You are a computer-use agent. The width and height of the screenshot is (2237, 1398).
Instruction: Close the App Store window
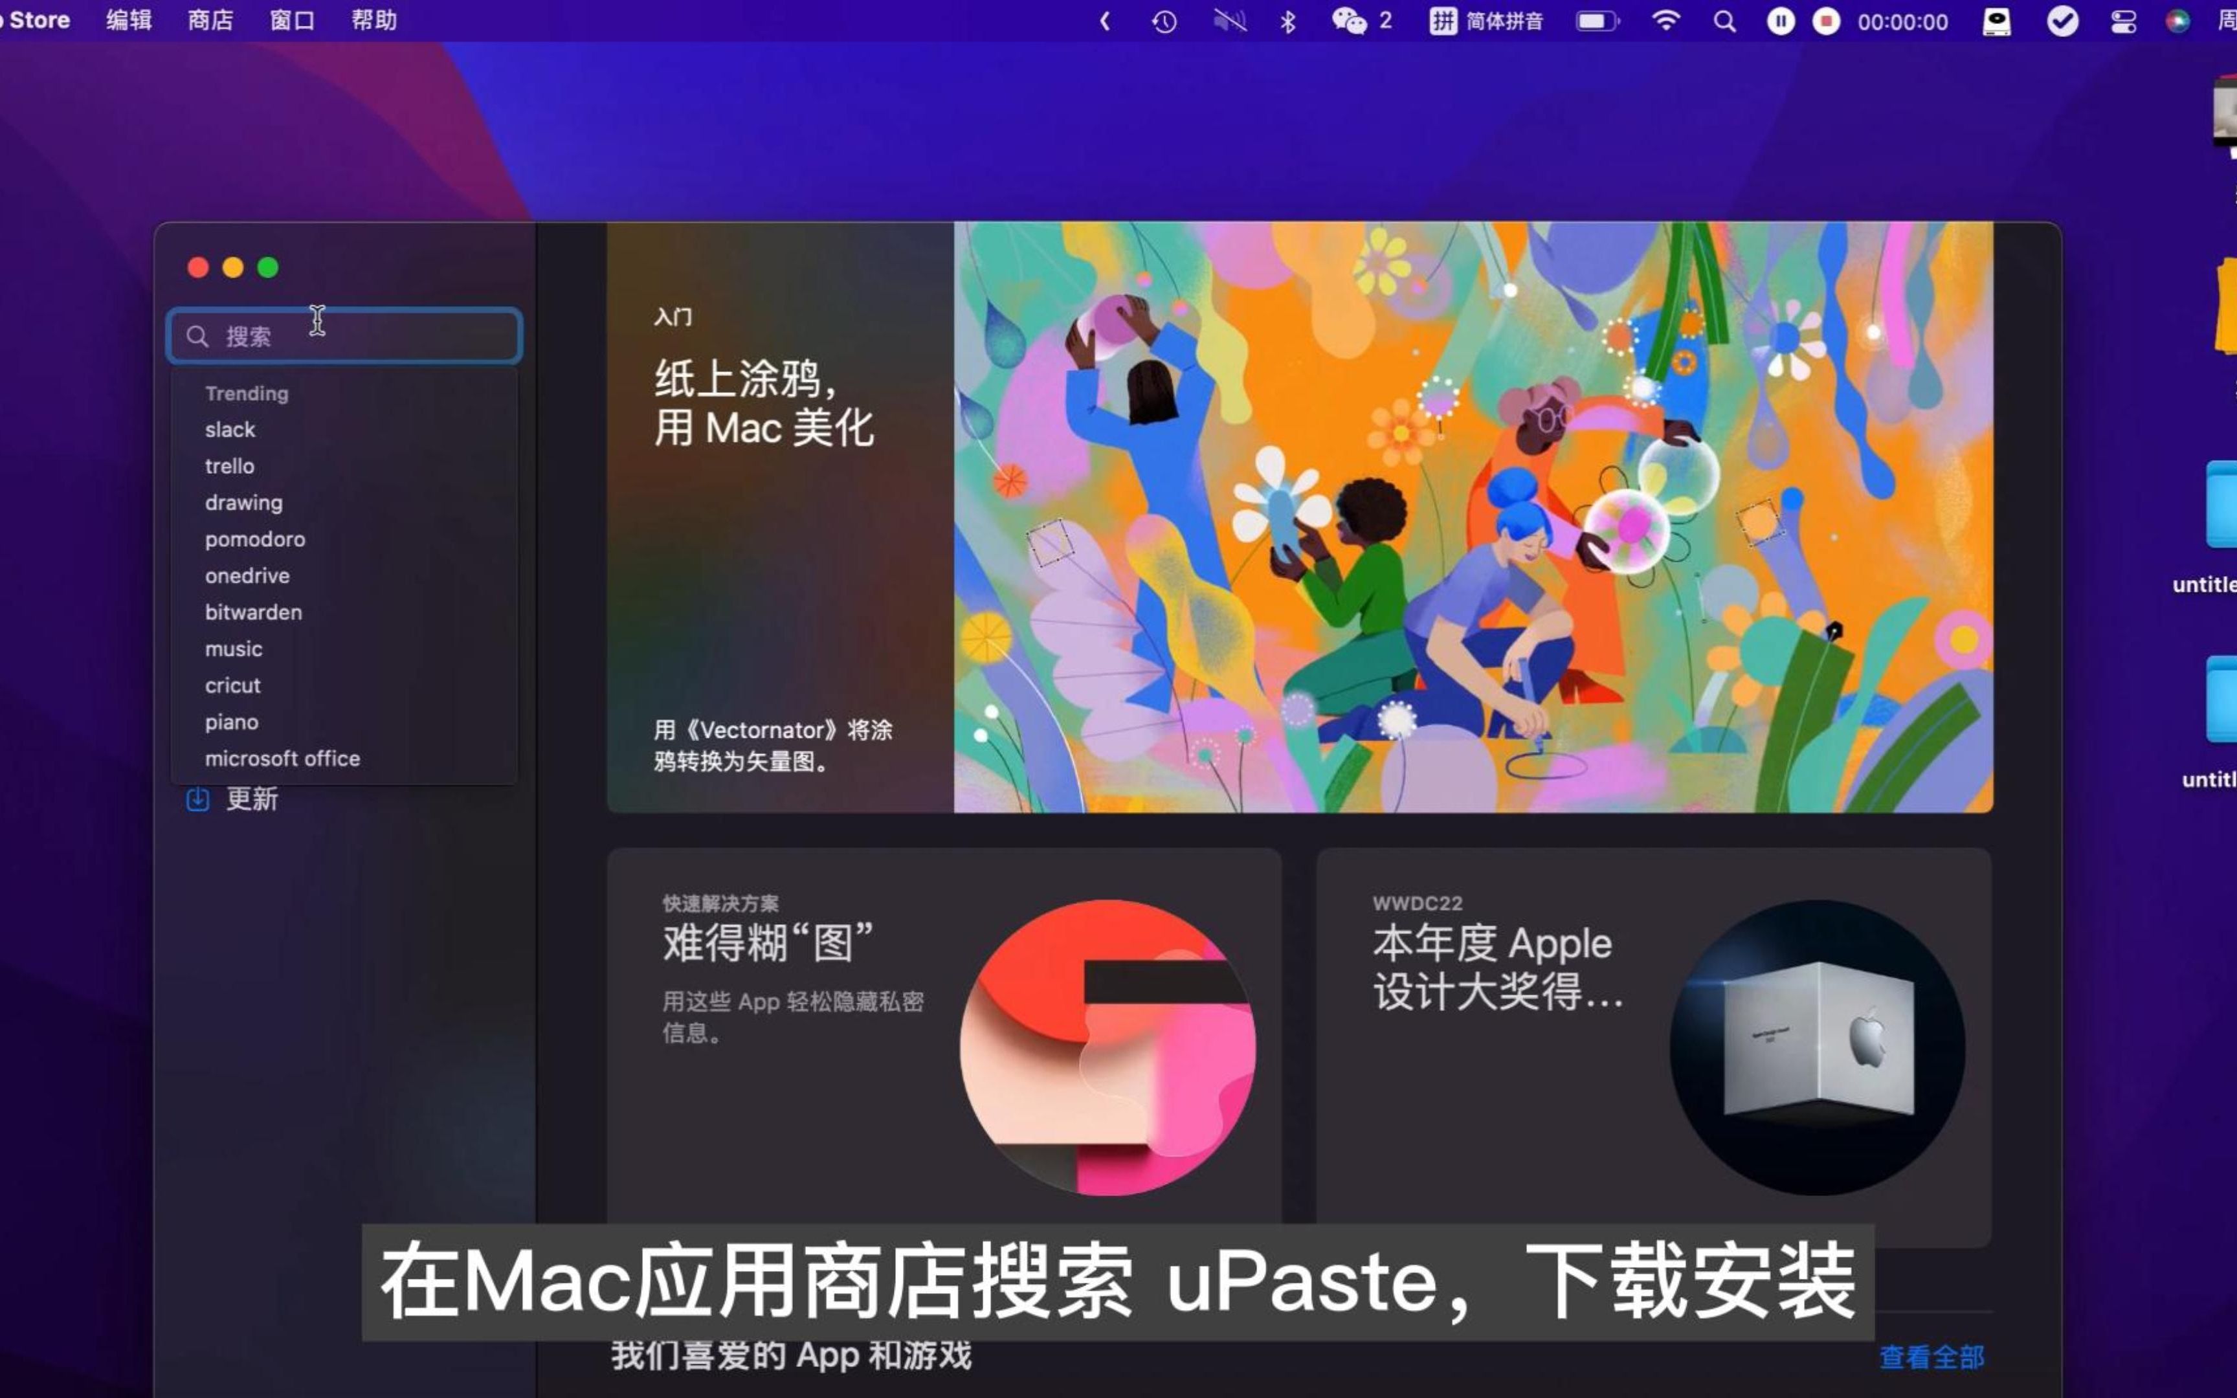pos(198,267)
